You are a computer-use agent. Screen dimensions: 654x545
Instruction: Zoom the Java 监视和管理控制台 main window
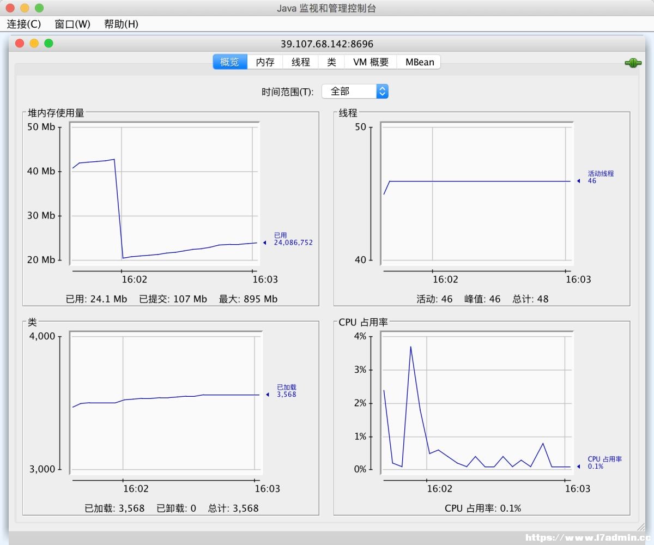pos(39,8)
